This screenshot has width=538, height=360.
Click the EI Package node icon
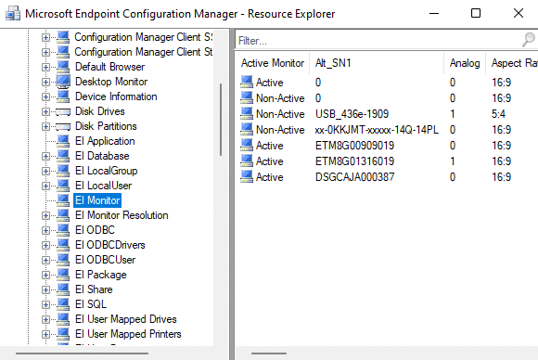[63, 275]
